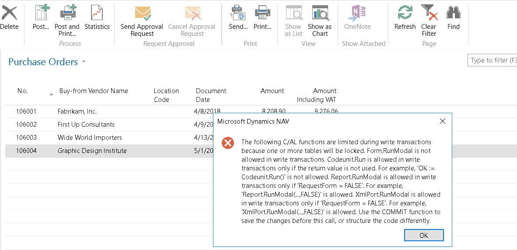Click the Refresh icon
Viewport: 517px width, 250px height.
(405, 13)
